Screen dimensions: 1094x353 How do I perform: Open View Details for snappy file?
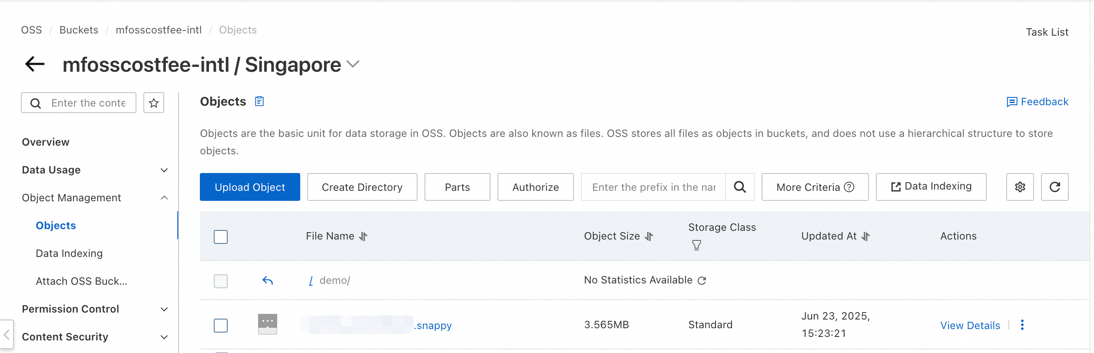[x=970, y=326]
